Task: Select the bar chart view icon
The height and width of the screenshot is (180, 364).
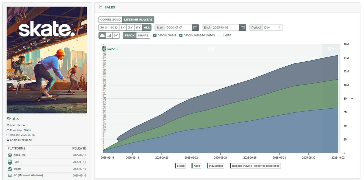Action: coord(109,35)
